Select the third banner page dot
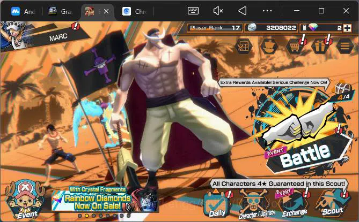The image size is (359, 222). tap(94, 216)
